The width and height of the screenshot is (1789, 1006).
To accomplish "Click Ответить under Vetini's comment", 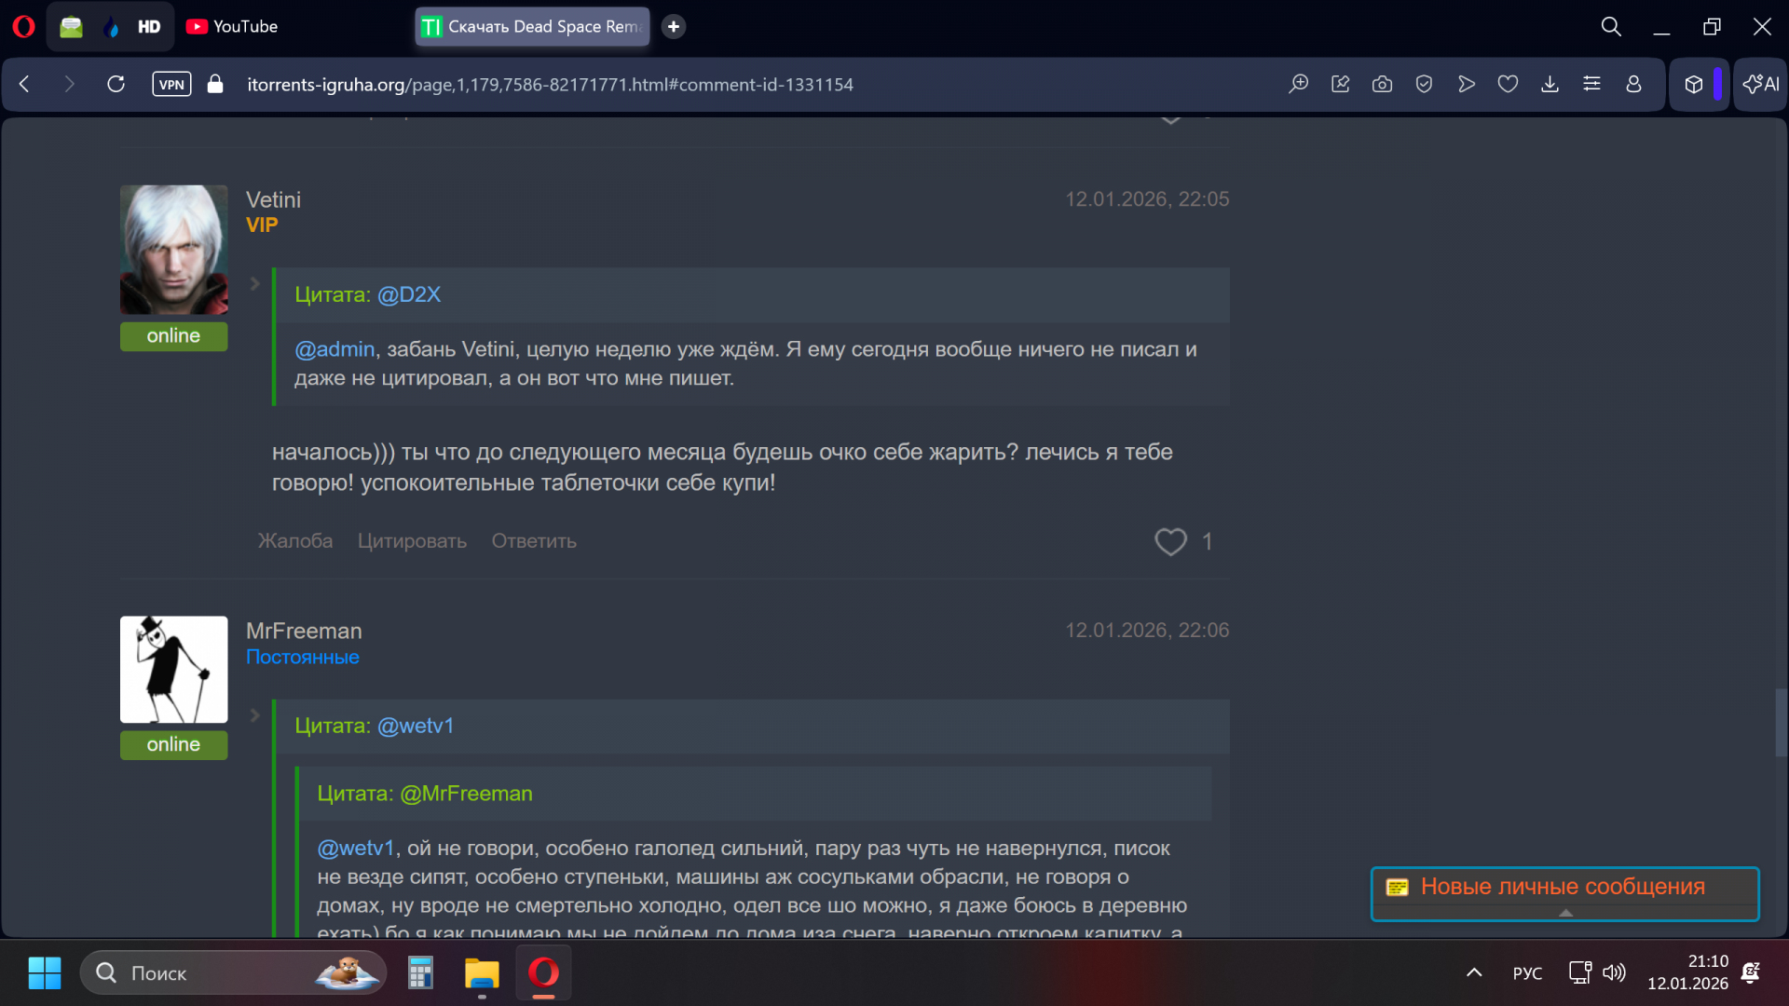I will coord(534,541).
